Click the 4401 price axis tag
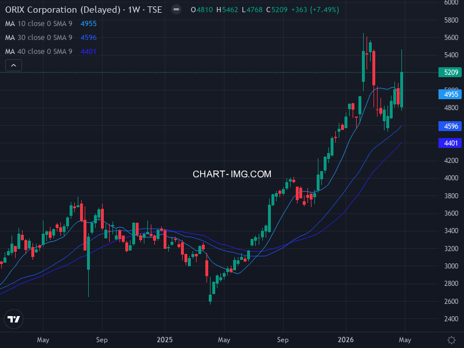Screen dimensions: 464x348 451,143
